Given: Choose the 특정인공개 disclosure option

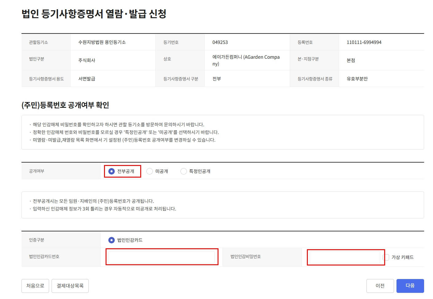Looking at the screenshot, I should click(184, 171).
